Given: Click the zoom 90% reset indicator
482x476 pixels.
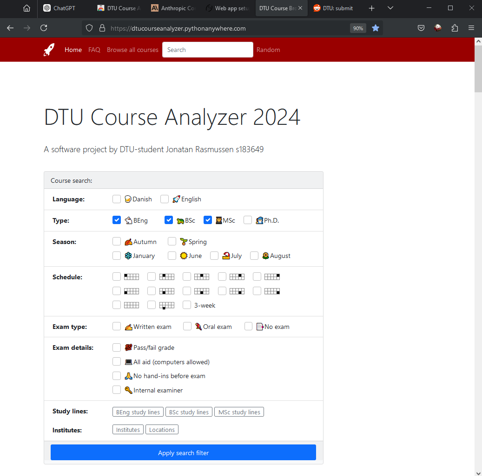Looking at the screenshot, I should tap(358, 28).
